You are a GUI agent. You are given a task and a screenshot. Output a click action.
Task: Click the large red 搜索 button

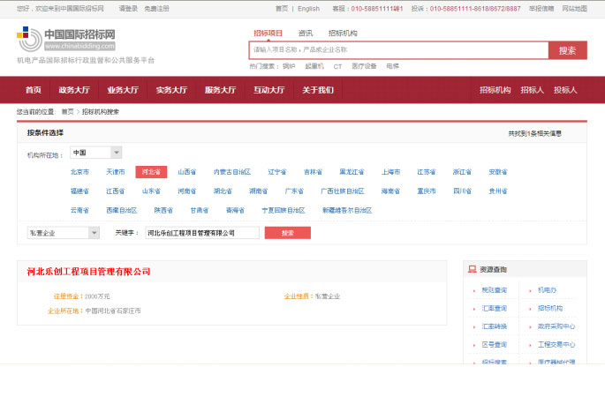(568, 50)
